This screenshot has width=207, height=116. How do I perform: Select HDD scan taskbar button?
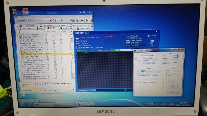(x=85, y=104)
